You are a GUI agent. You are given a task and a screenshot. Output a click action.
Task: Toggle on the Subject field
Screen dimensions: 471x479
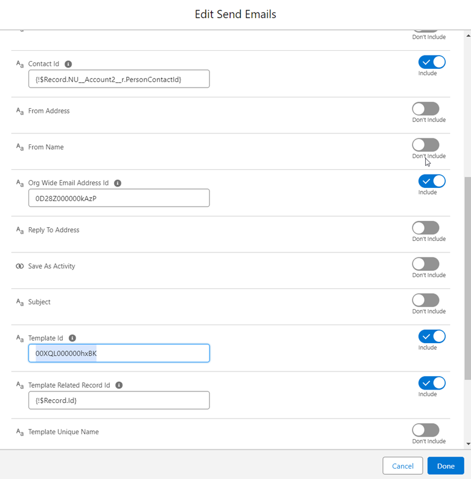click(426, 300)
